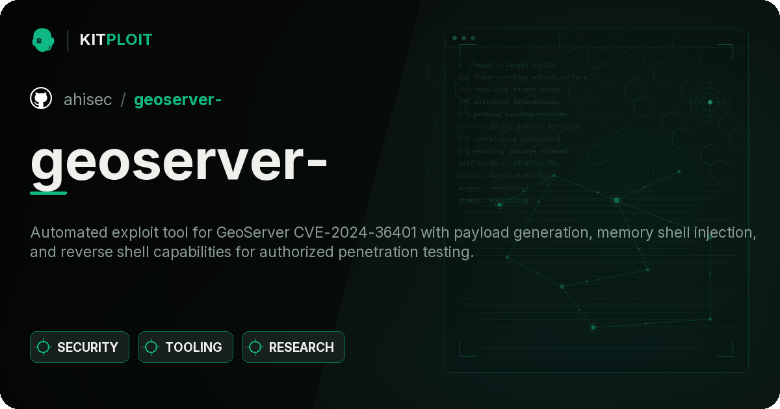Click the KITPLOIT brand name text

pos(116,40)
